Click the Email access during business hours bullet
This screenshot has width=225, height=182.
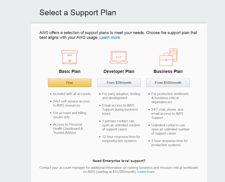[121, 109]
